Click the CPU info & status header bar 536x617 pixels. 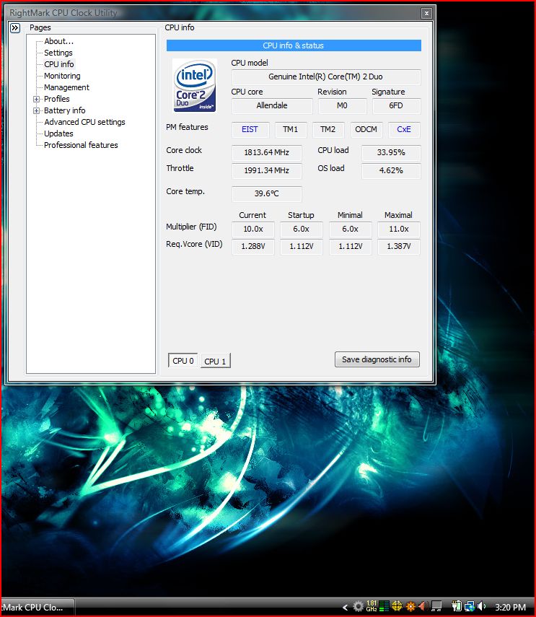(294, 45)
